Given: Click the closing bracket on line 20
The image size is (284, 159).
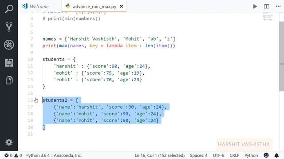Looking at the screenshot, I should pos(44,127).
